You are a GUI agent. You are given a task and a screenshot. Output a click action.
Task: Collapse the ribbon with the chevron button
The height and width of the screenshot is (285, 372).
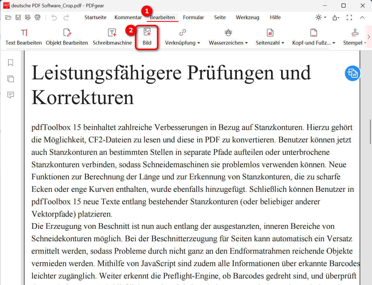coord(362,17)
